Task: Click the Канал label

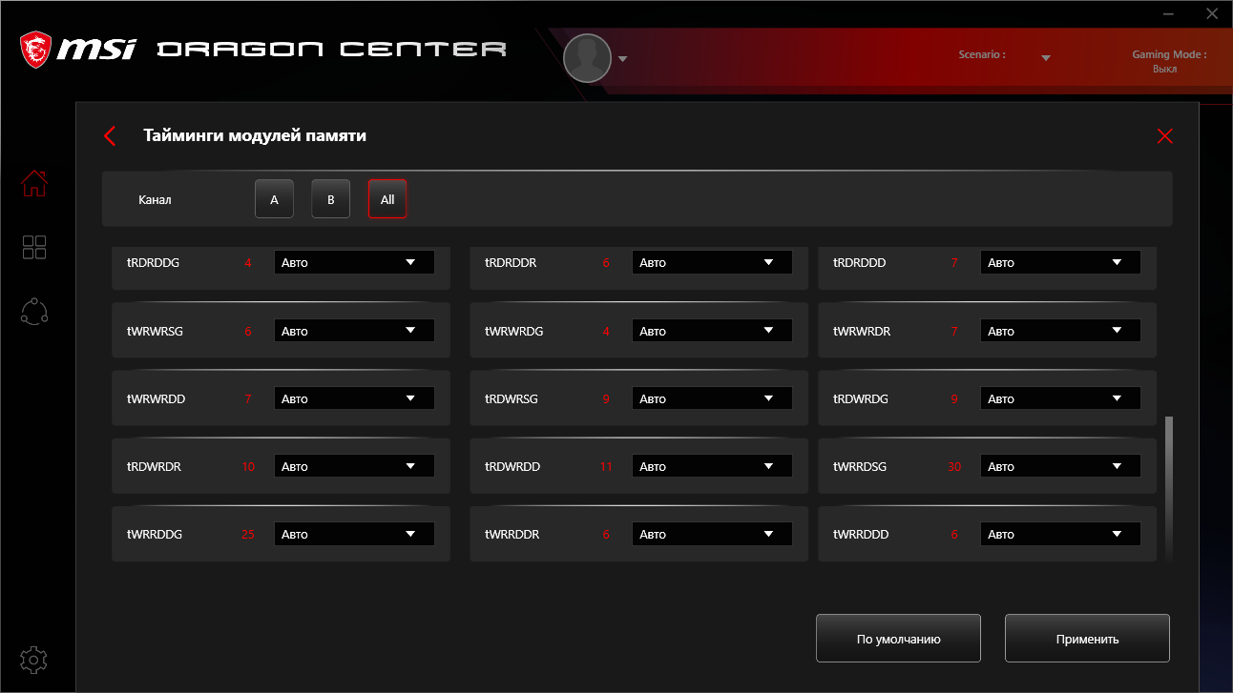Action: pos(155,200)
